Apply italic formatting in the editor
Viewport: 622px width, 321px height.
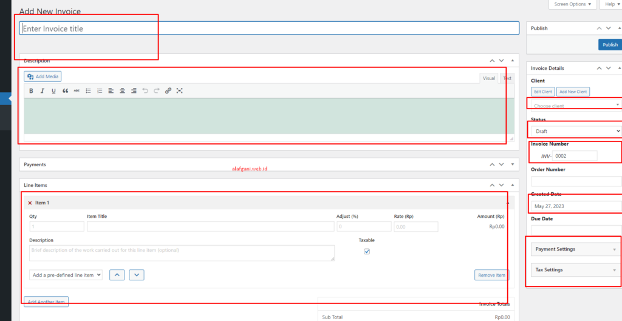43,90
